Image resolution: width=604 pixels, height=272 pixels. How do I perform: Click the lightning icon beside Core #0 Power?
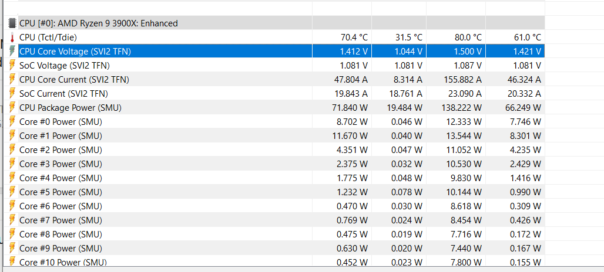[x=12, y=122]
